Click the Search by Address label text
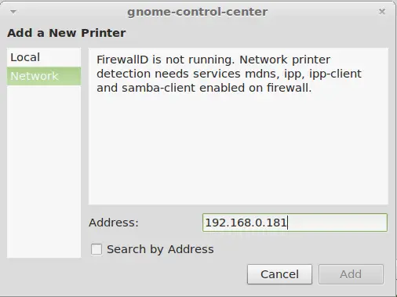Screen dimensions: 397x297 [160, 249]
